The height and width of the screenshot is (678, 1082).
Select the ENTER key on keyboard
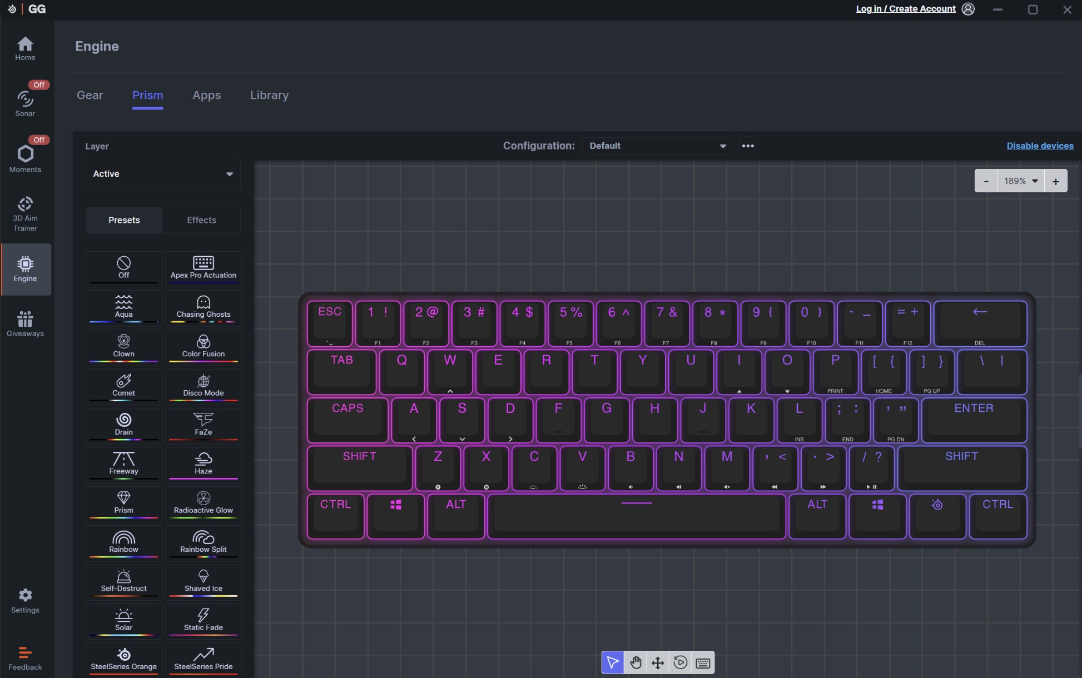pyautogui.click(x=974, y=420)
